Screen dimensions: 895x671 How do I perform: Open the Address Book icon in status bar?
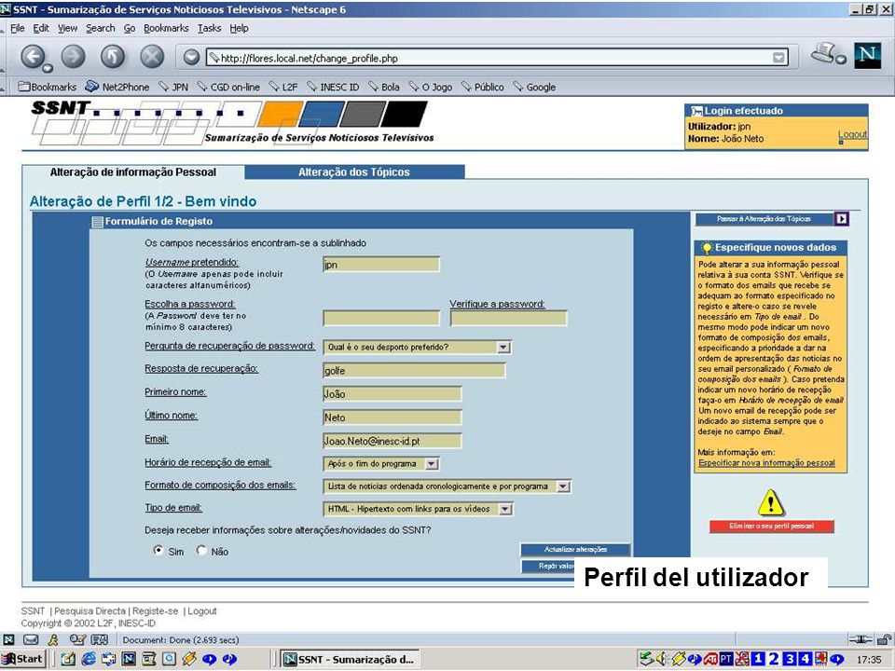click(100, 639)
